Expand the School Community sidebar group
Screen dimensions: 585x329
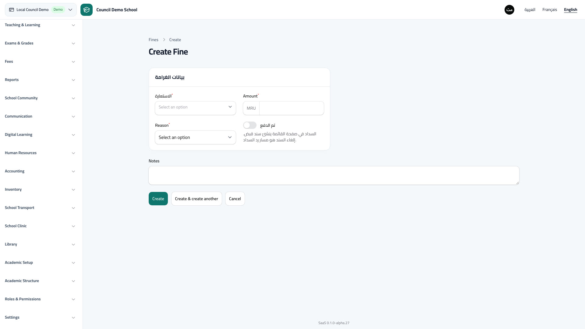point(40,98)
